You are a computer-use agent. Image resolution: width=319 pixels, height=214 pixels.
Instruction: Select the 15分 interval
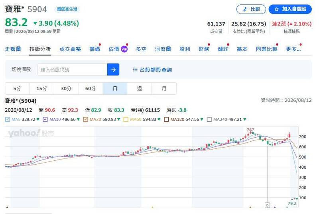(41, 89)
